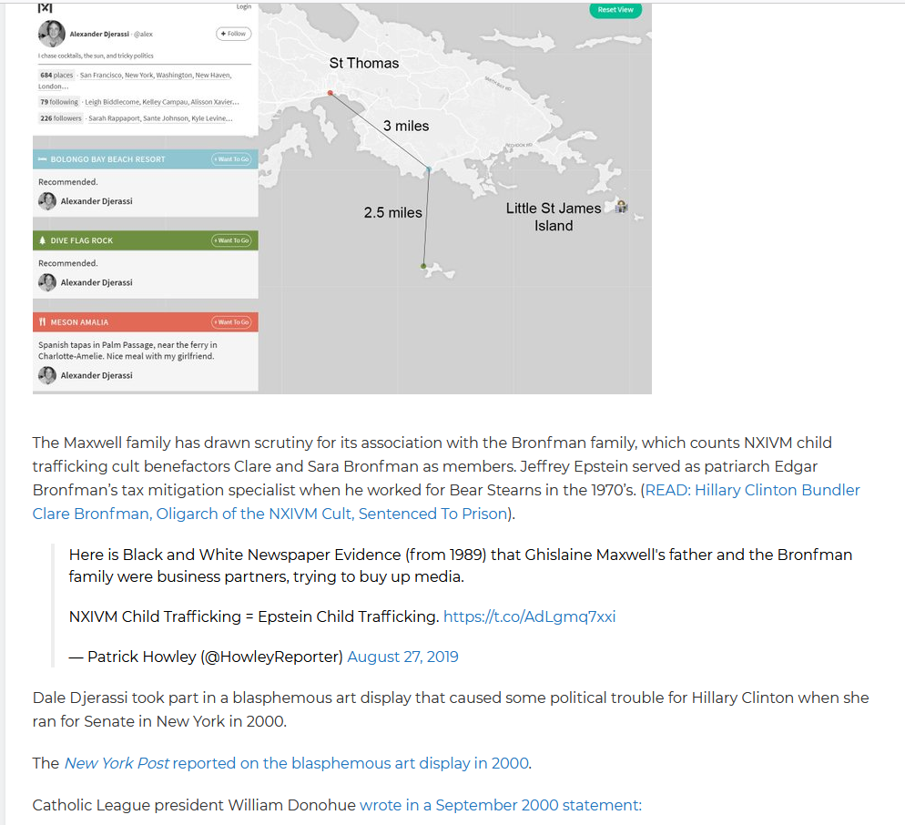This screenshot has height=825, width=905.
Task: Click Alexander Djerassi's large profile photo
Action: 51,34
